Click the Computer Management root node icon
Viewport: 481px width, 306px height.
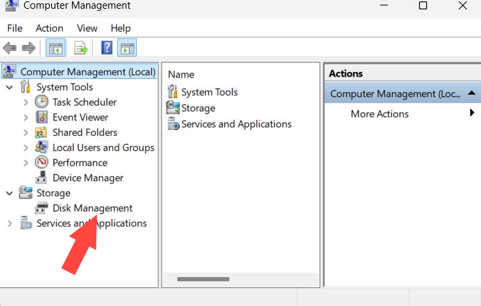pos(9,72)
